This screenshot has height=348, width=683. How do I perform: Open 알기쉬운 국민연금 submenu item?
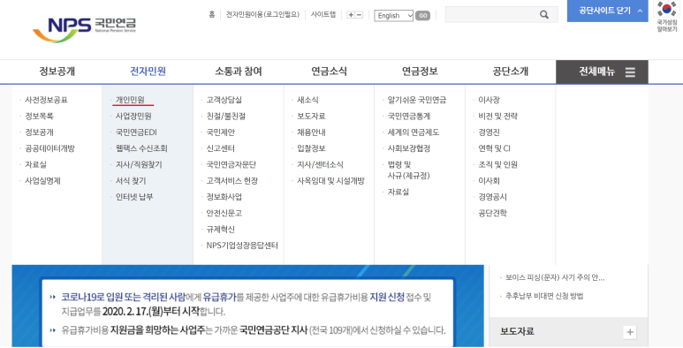416,100
